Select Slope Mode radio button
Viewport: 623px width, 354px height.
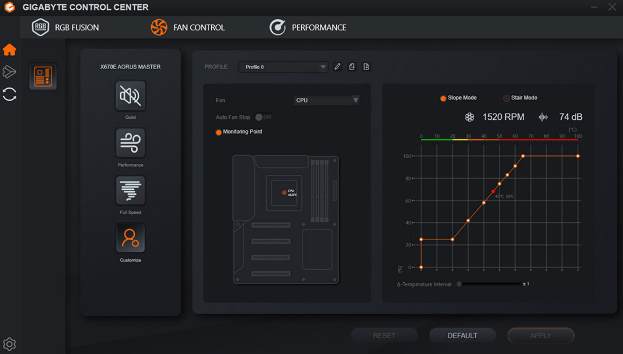443,98
